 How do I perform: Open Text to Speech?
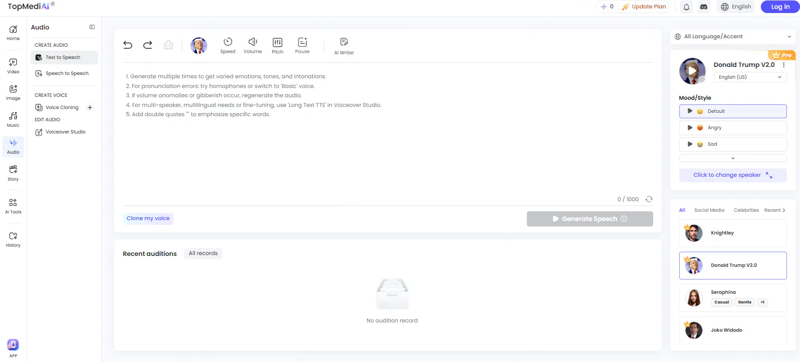[x=64, y=58]
